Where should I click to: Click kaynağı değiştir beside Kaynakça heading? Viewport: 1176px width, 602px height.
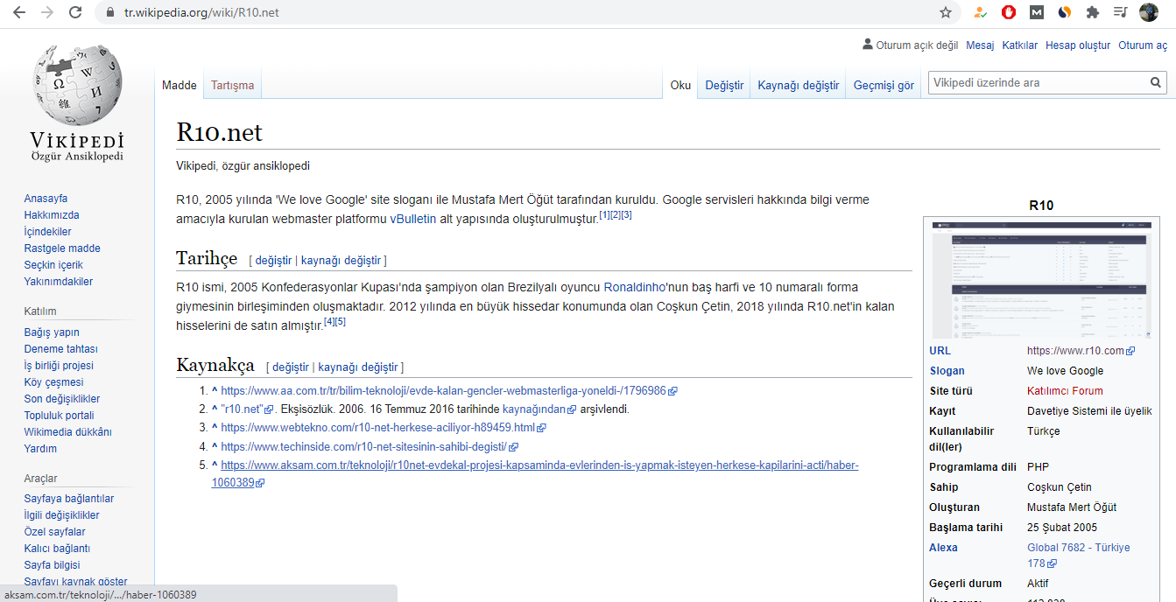tap(358, 367)
